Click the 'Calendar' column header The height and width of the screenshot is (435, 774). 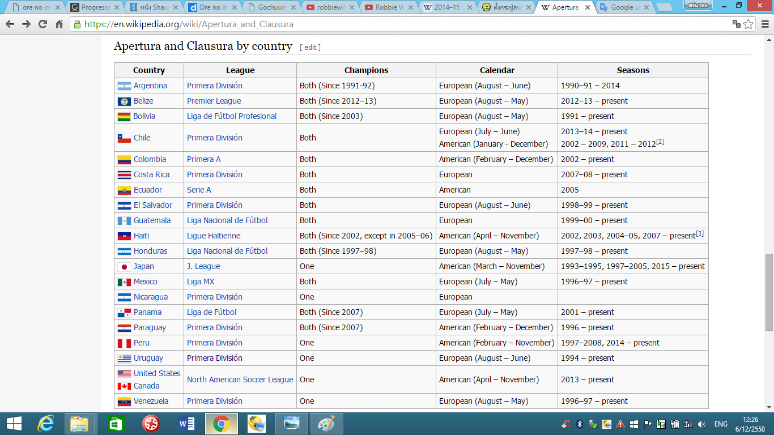(x=497, y=71)
